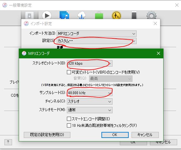Click iTunes icon in MP3エンコーダ title bar
This screenshot has width=181, height=150.
pyautogui.click(x=24, y=53)
